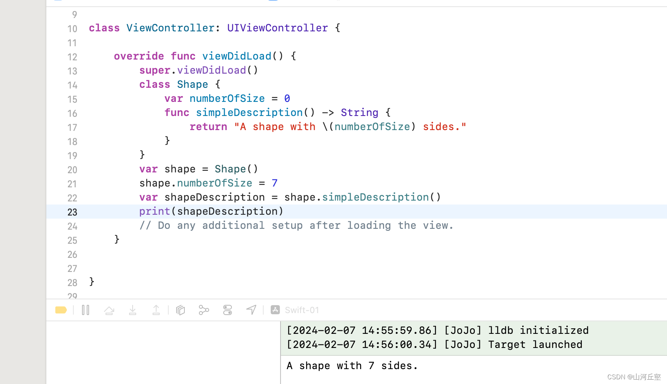Click line number 28 in the gutter
Viewport: 667px width, 384px height.
pyautogui.click(x=72, y=283)
